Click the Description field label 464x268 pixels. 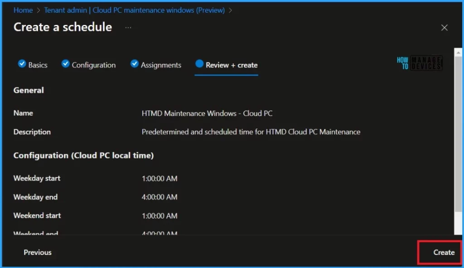point(32,132)
